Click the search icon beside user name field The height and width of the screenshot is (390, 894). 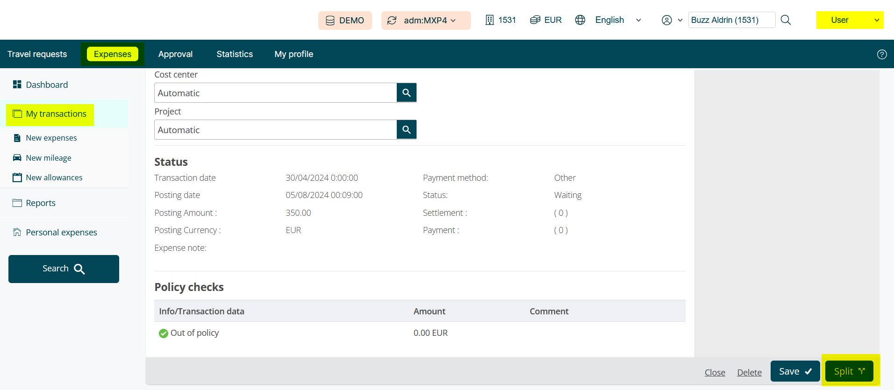coord(786,20)
